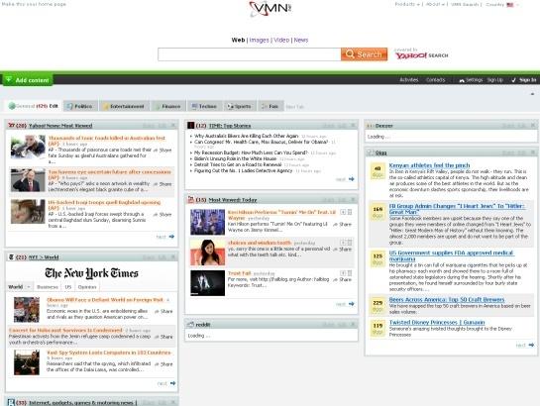
Task: Open the About dropdown menu
Action: click(x=435, y=5)
